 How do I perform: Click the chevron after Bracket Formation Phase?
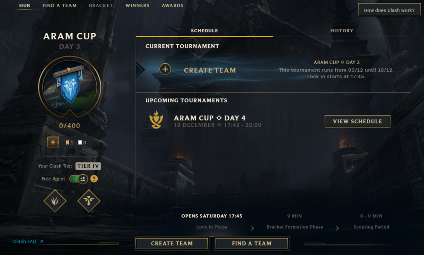pyautogui.click(x=337, y=229)
